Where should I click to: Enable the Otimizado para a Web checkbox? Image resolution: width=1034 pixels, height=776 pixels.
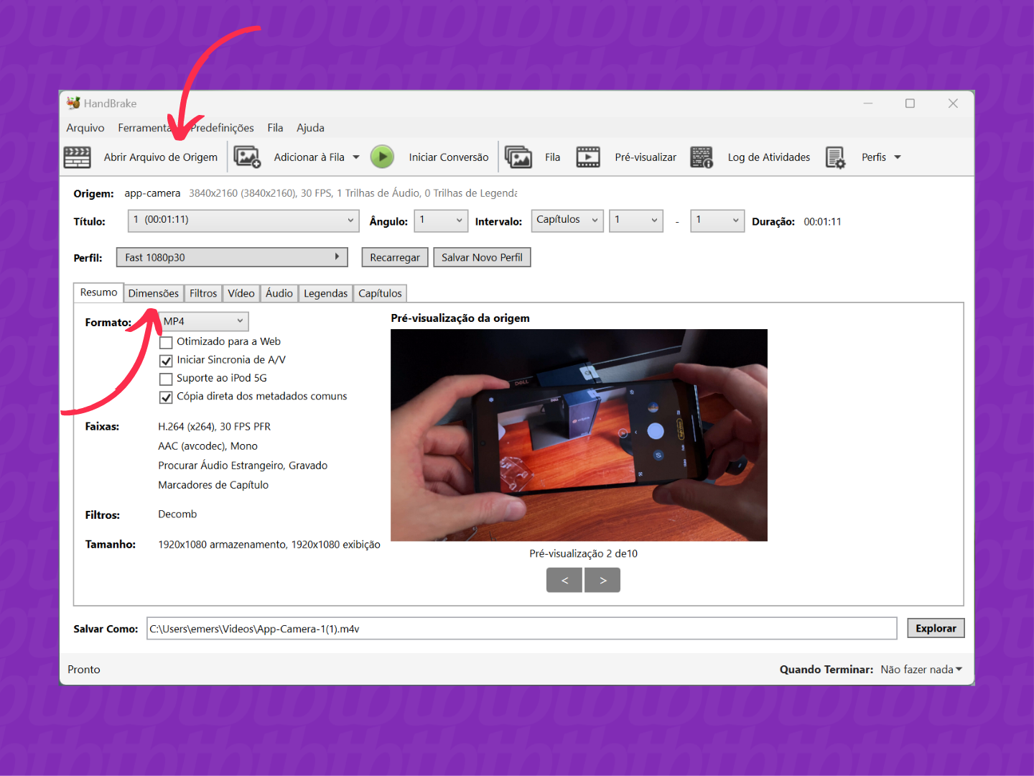pos(166,342)
